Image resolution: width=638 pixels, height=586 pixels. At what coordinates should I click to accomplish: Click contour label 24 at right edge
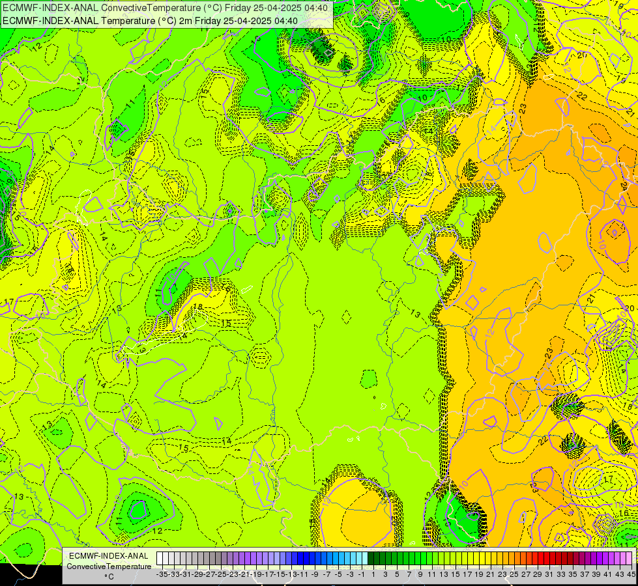pyautogui.click(x=624, y=186)
